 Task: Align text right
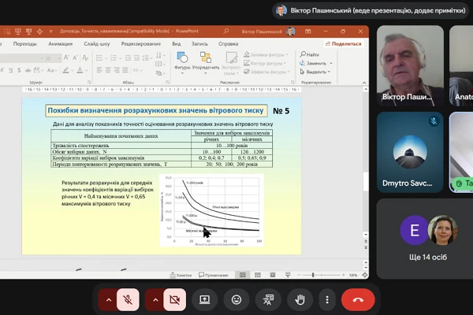117,70
